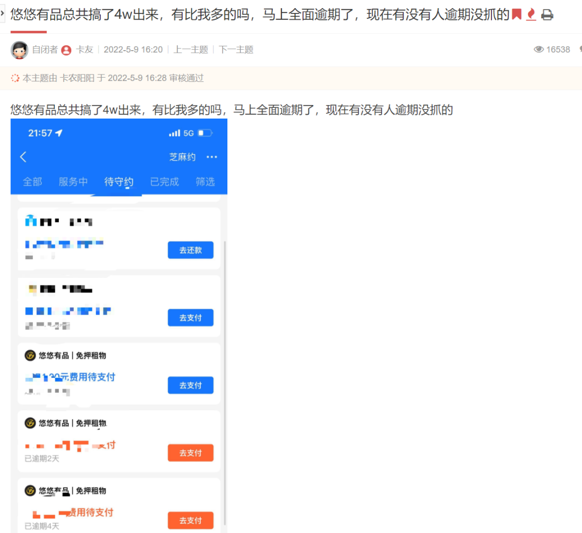Screen dimensions: 582x533
Task: Select the 已完成 tab
Action: pyautogui.click(x=164, y=182)
